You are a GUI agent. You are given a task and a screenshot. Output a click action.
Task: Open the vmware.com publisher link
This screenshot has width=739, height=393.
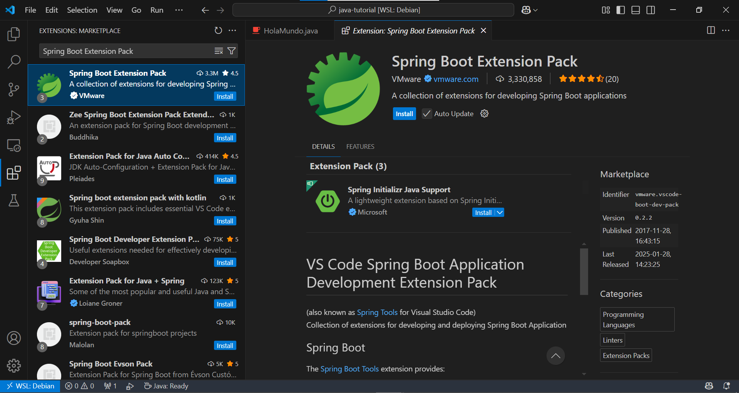(456, 79)
